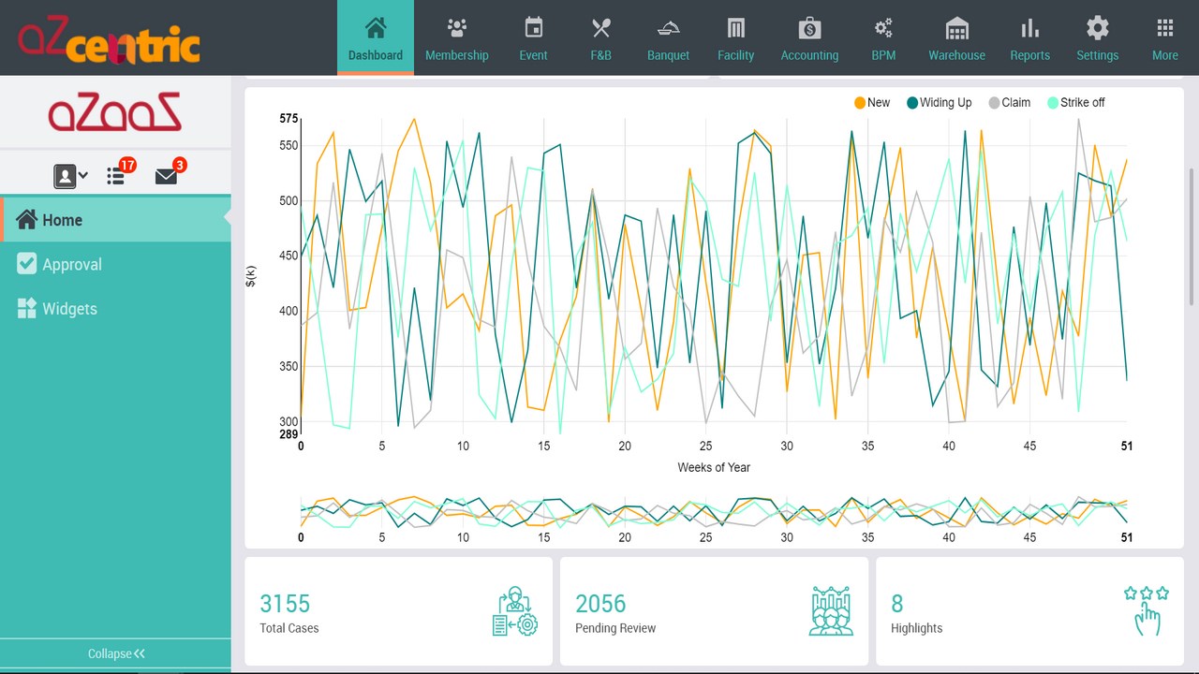Screen dimensions: 1199x674
Task: Toggle the Strike off legend series
Action: click(x=1075, y=103)
